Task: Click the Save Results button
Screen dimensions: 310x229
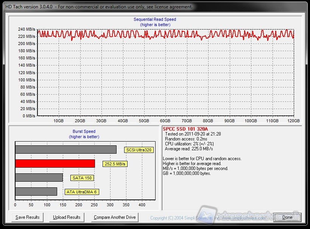Action: click(x=27, y=217)
